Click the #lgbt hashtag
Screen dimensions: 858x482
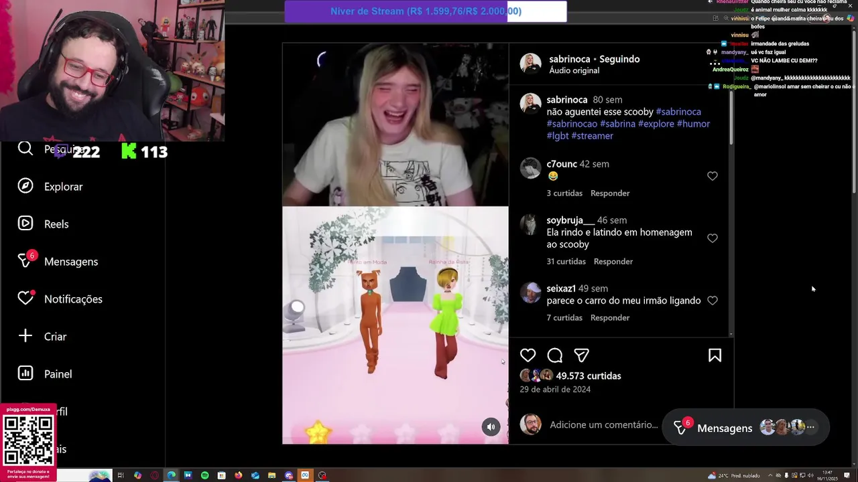point(558,136)
